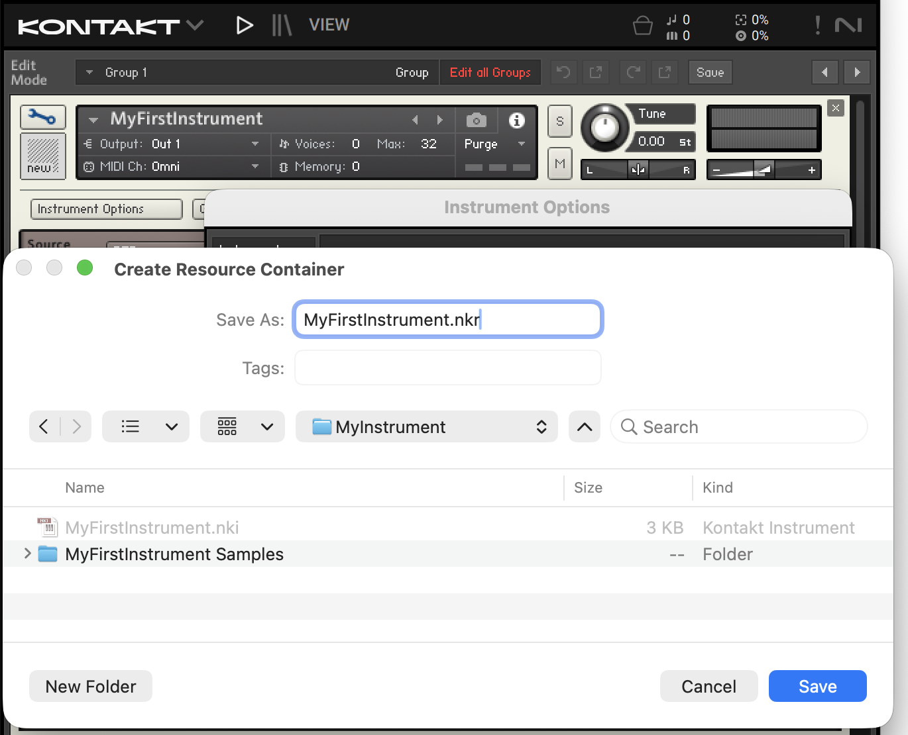Toggle the Solo S button
Image resolution: width=908 pixels, height=735 pixels.
(560, 121)
